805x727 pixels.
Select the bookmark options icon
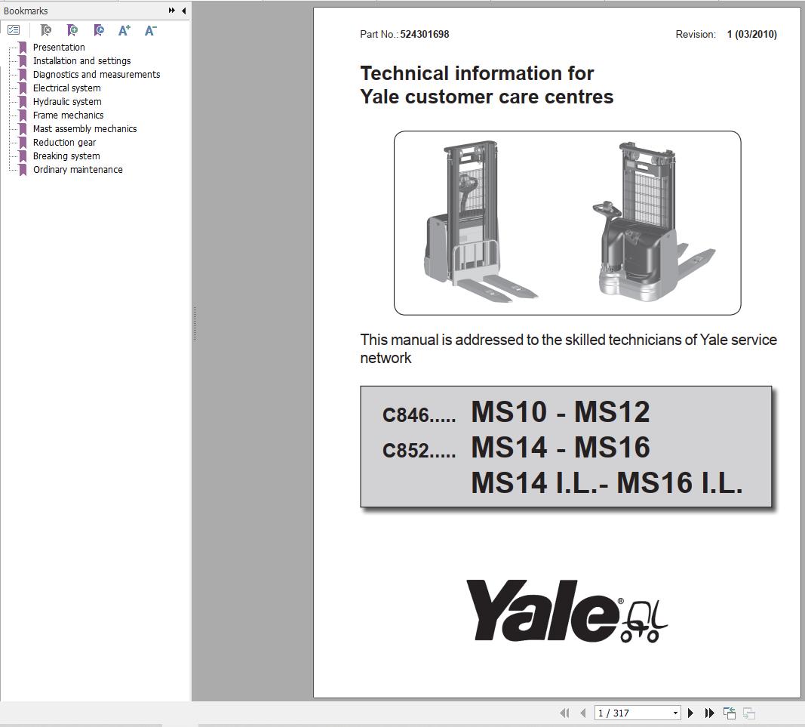point(14,30)
